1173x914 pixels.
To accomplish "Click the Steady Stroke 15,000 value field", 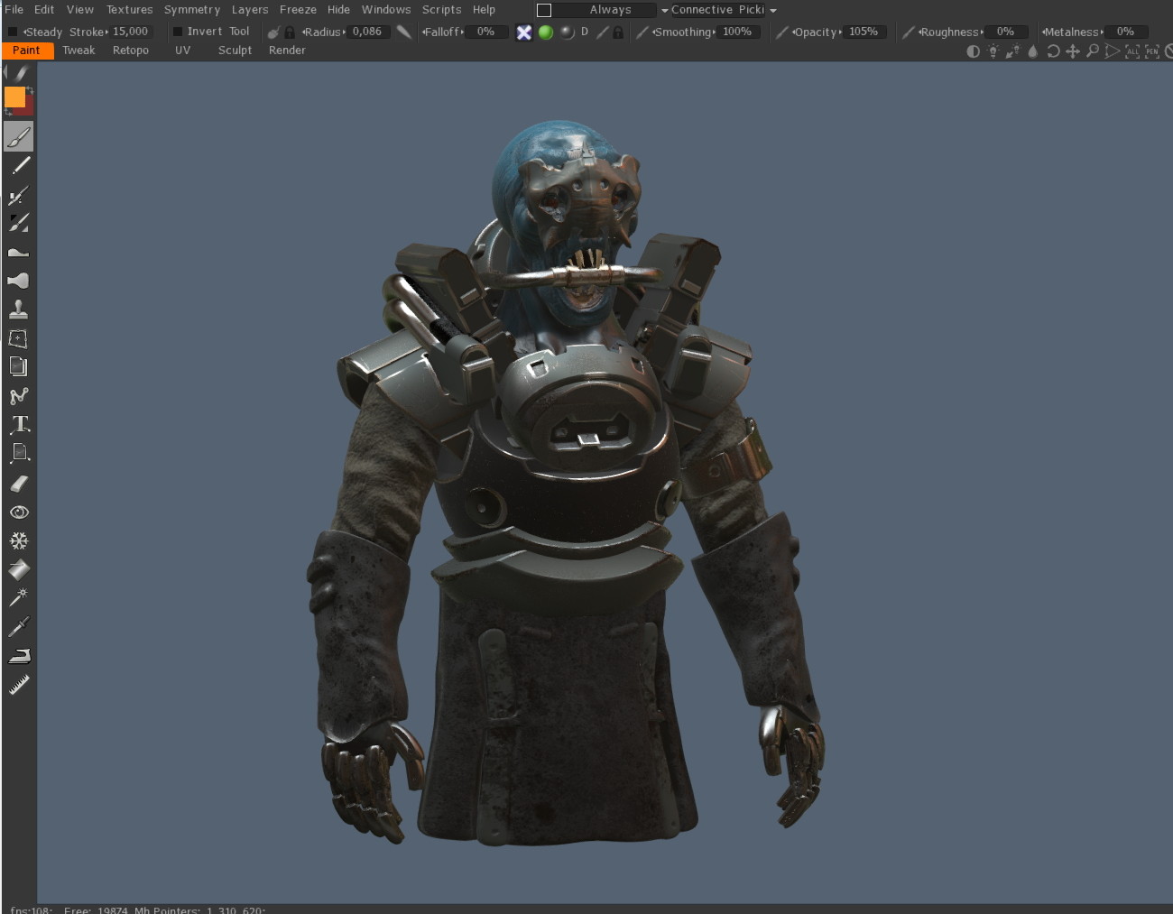I will (x=131, y=32).
